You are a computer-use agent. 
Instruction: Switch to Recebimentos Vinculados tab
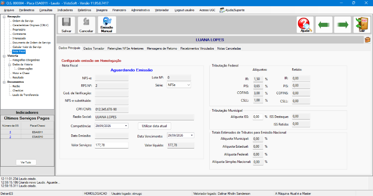(197, 48)
